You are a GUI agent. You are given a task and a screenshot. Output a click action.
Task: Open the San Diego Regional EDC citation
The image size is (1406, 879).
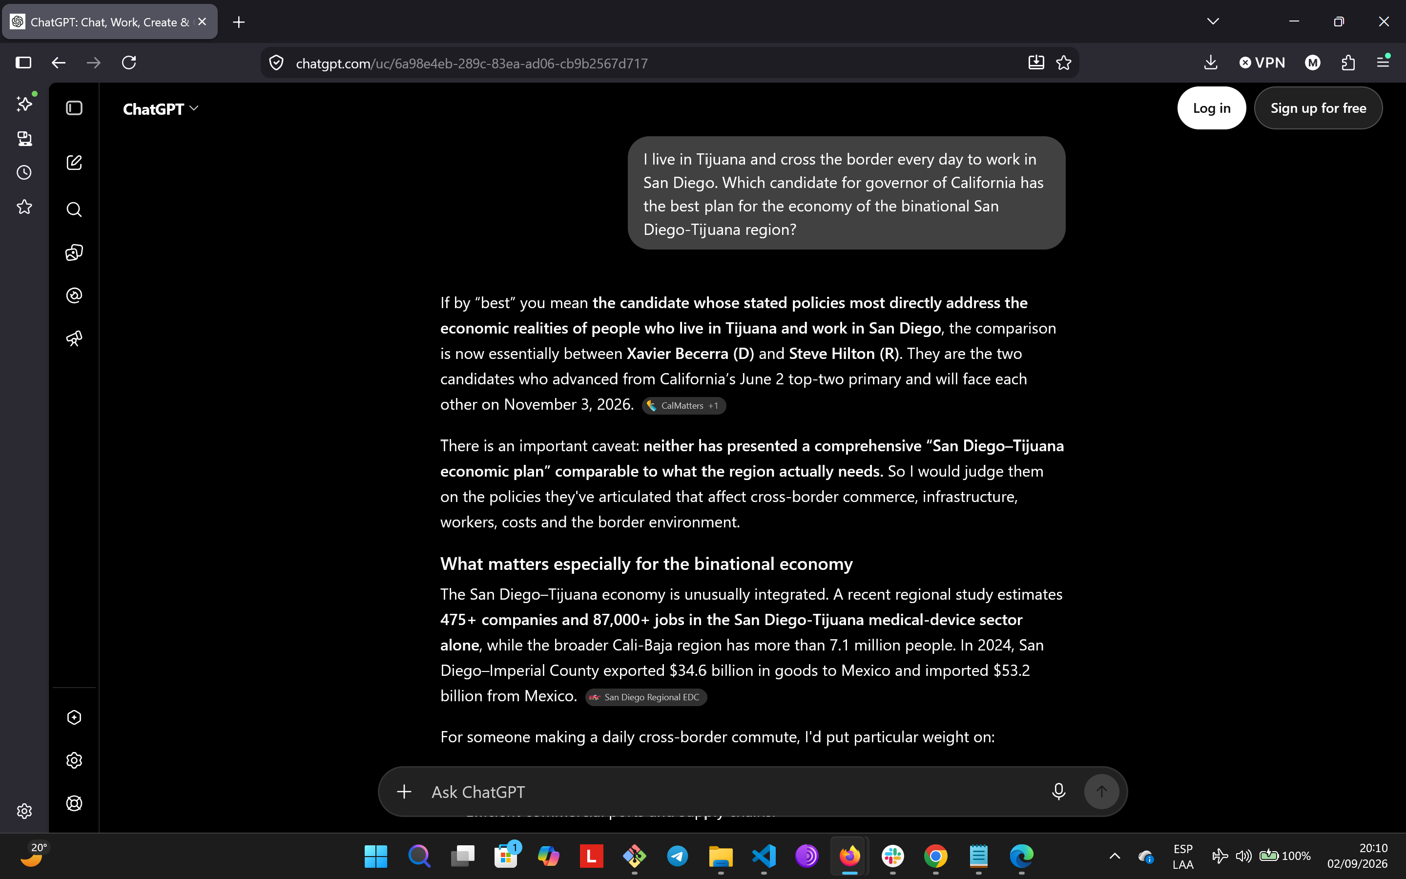646,697
